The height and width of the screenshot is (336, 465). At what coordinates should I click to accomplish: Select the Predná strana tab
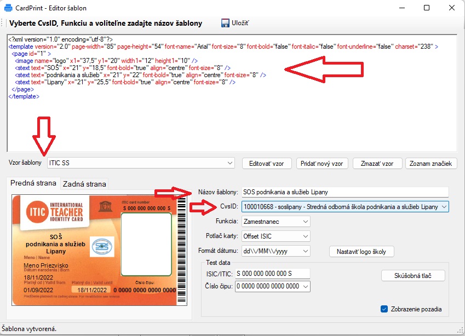33,183
